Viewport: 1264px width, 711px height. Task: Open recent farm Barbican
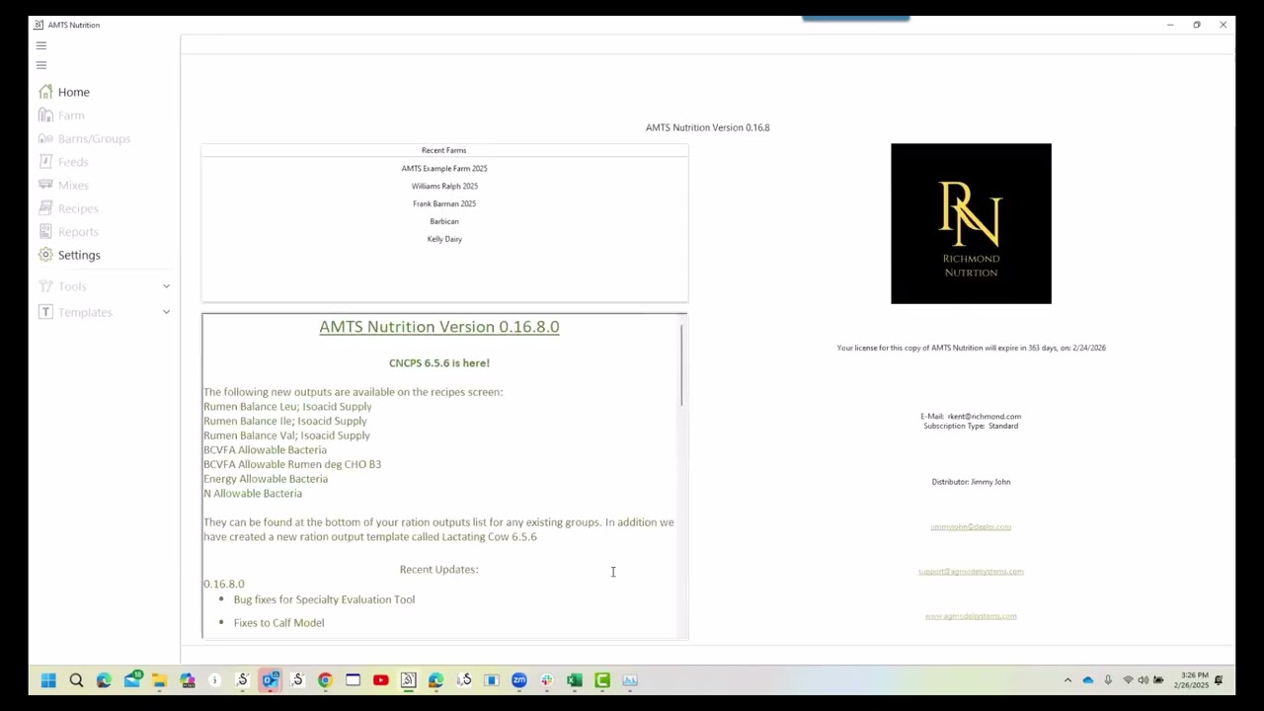tap(444, 221)
